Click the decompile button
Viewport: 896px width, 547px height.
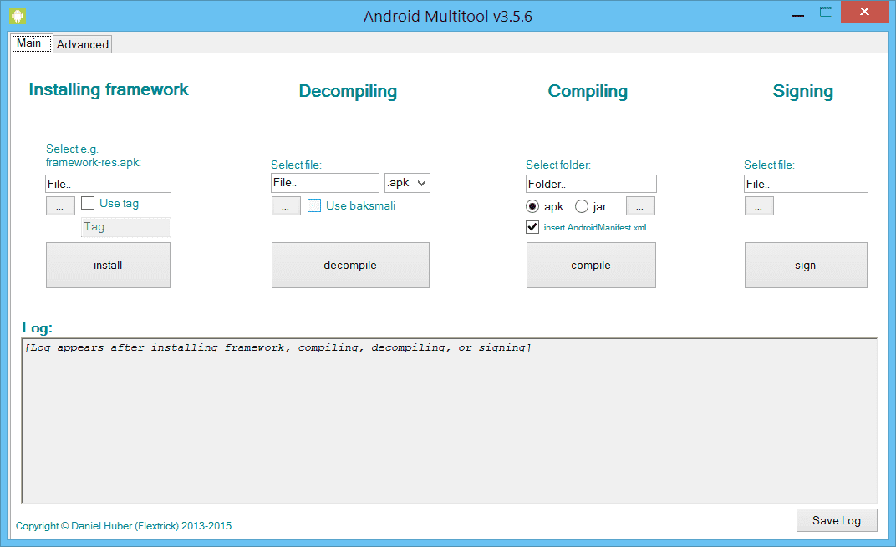click(350, 266)
